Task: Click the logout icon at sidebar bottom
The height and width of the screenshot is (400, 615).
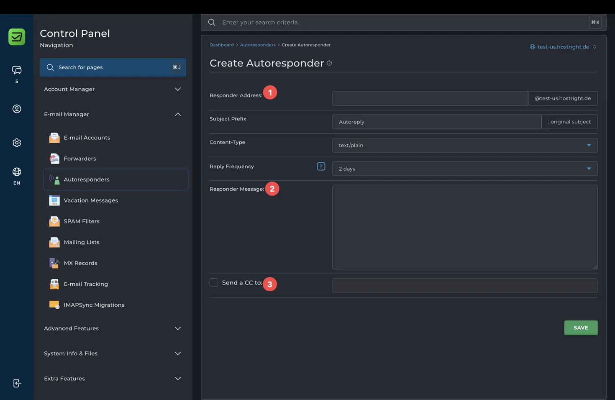Action: pyautogui.click(x=17, y=383)
